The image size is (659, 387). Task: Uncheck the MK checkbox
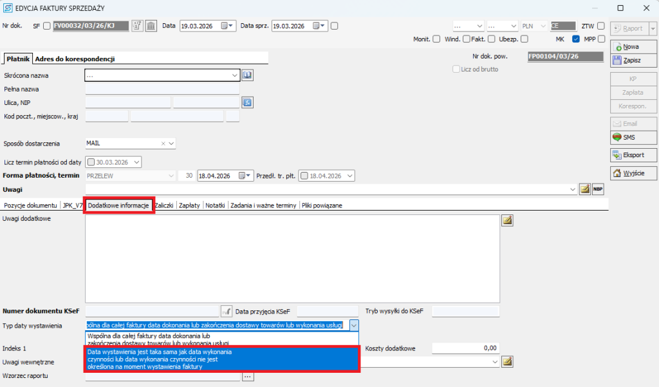tap(576, 39)
